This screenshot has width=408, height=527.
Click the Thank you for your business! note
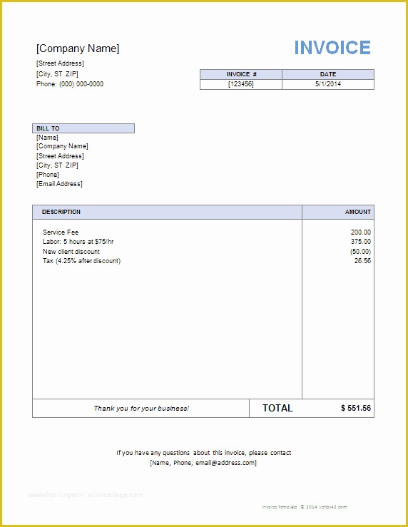[141, 409]
